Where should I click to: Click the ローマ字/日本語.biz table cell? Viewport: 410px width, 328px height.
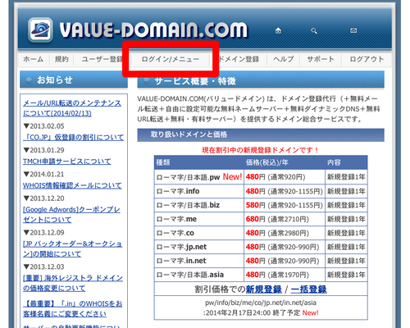coord(199,205)
